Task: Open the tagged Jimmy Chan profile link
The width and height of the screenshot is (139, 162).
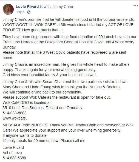Action: (x=62, y=7)
